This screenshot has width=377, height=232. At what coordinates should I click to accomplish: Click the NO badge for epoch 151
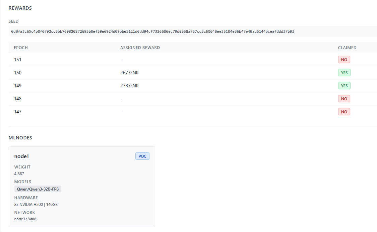344,60
